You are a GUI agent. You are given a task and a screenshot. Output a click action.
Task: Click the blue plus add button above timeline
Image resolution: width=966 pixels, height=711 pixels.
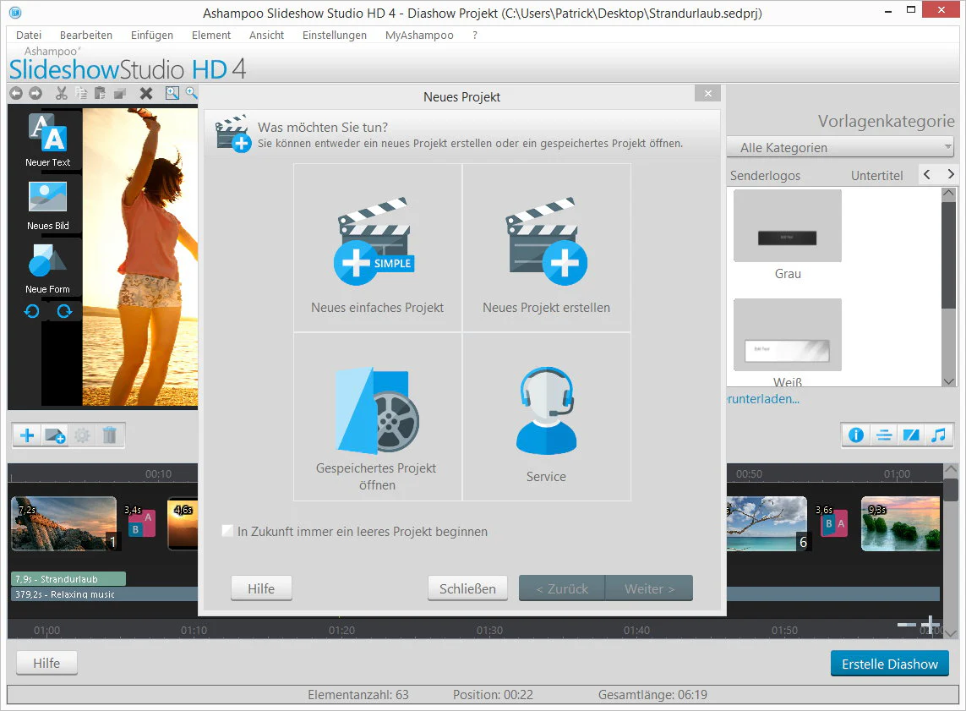click(x=27, y=435)
